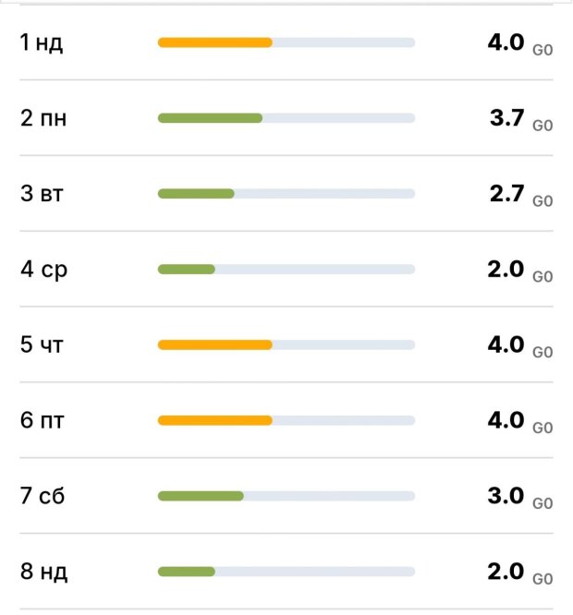Click the green bar for 7 сб
Image resolution: width=573 pixels, height=615 pixels.
coord(201,497)
